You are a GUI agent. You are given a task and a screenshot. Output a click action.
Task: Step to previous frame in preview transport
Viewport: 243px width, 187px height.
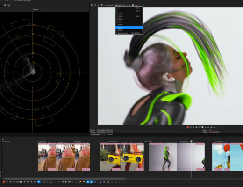(211, 127)
